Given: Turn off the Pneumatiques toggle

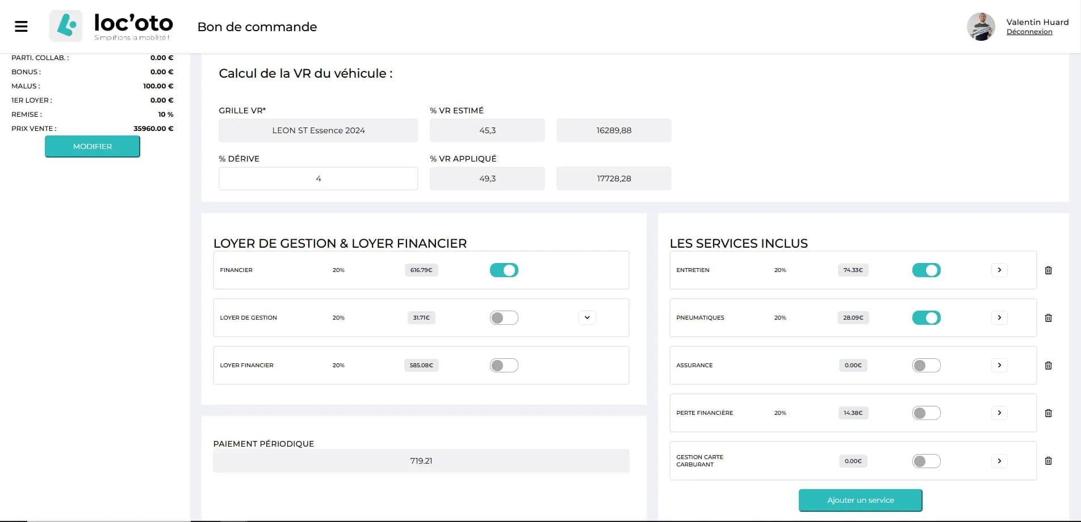Looking at the screenshot, I should (x=926, y=318).
